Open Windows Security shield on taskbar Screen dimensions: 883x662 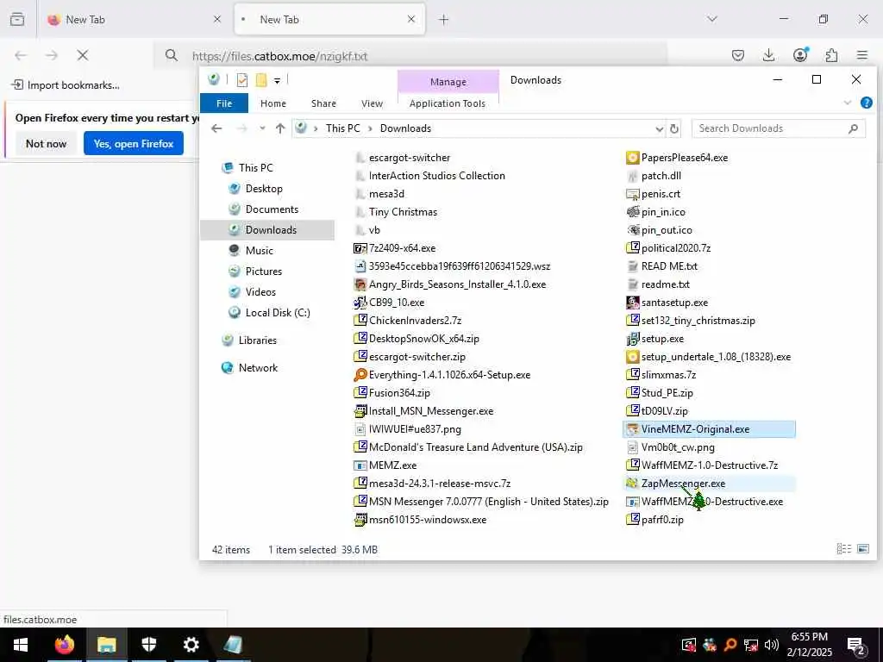click(148, 645)
